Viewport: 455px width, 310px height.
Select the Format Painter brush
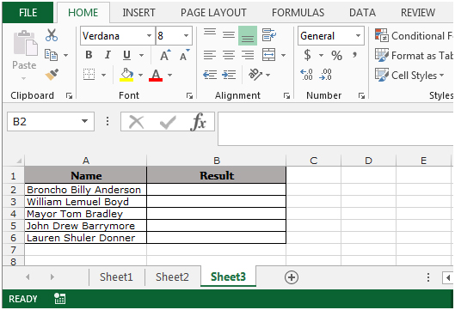point(52,75)
